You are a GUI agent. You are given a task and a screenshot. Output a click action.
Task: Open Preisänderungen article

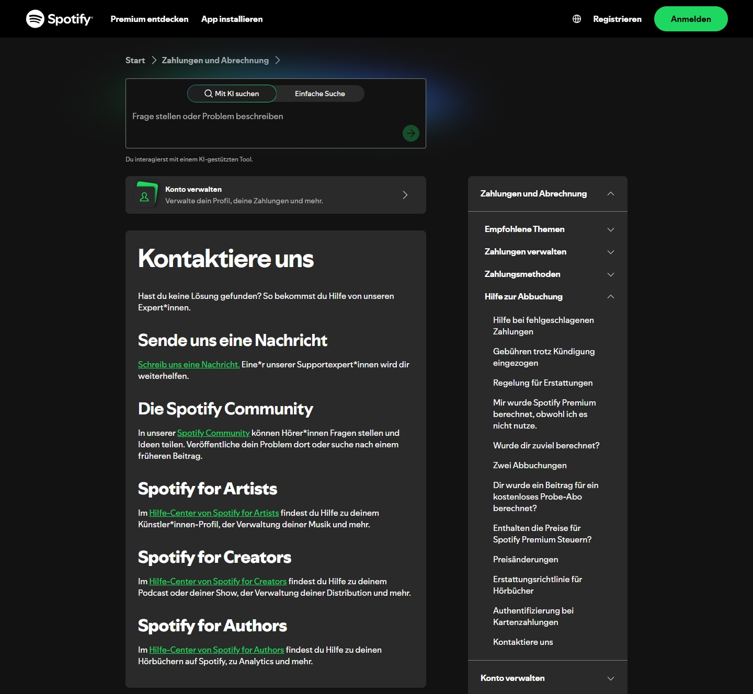[526, 559]
